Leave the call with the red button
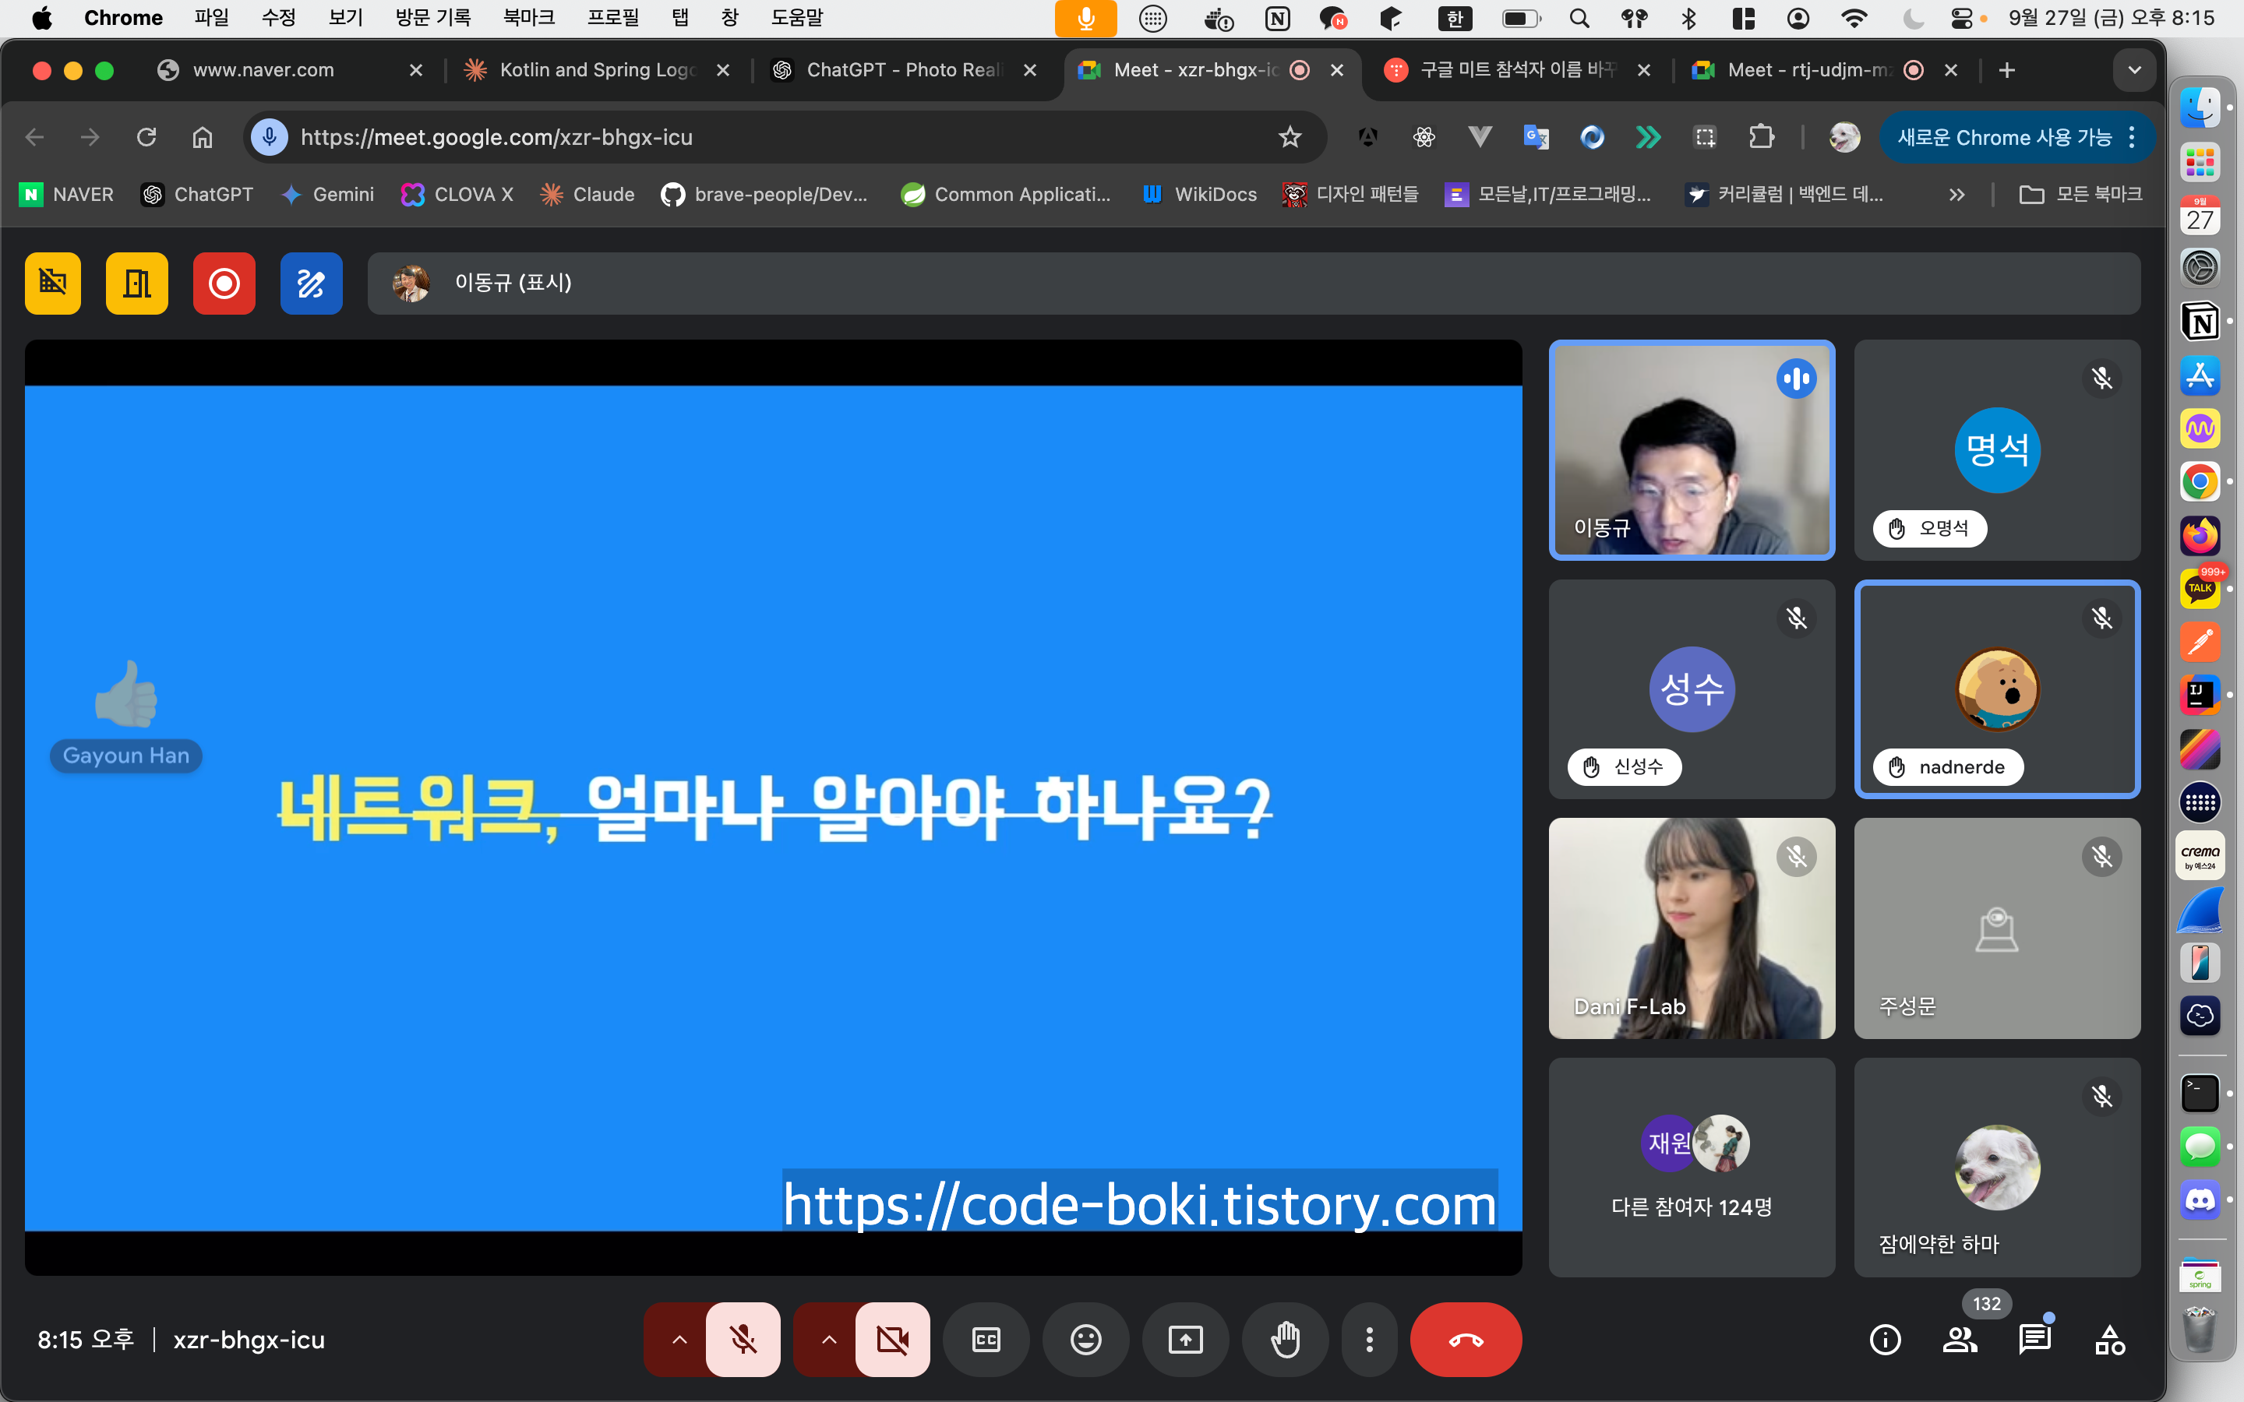This screenshot has height=1402, width=2244. click(x=1465, y=1340)
